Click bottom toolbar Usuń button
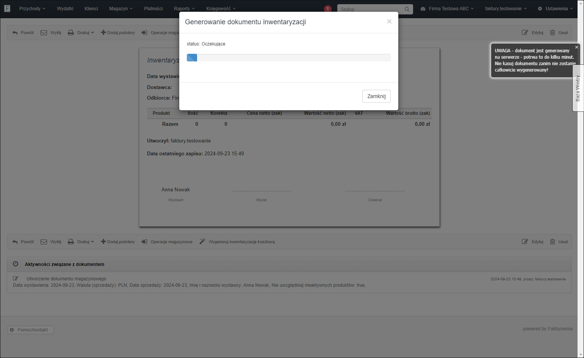The image size is (584, 358). pos(559,242)
